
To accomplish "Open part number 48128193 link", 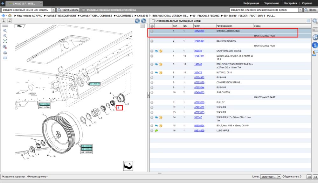I will [199, 31].
